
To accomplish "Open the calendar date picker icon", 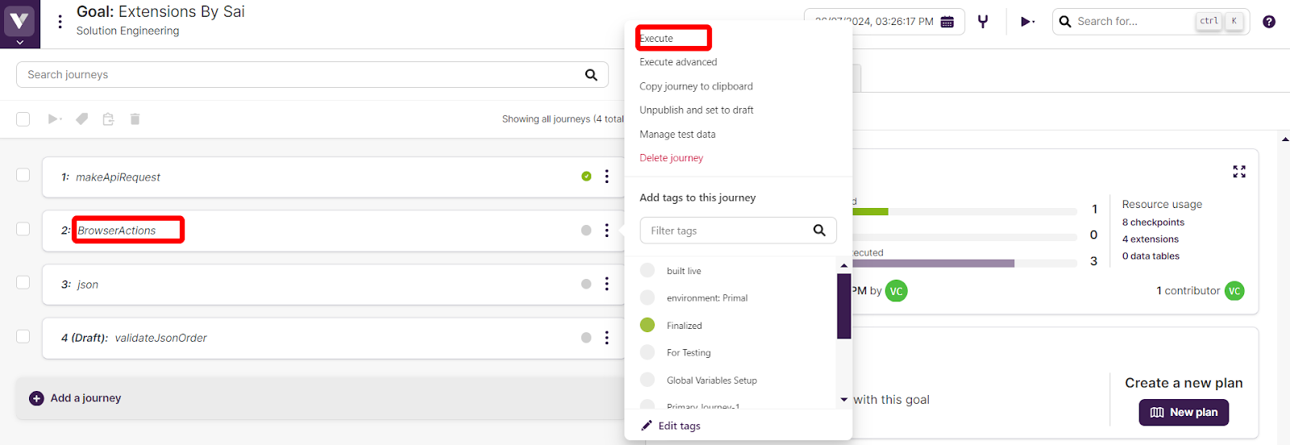I will pyautogui.click(x=947, y=22).
